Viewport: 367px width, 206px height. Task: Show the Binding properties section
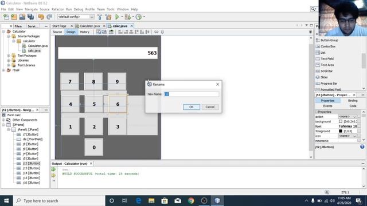point(352,101)
